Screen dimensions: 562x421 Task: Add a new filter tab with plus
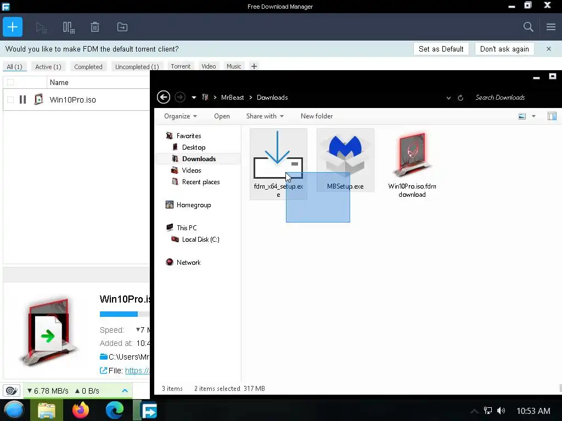click(254, 66)
